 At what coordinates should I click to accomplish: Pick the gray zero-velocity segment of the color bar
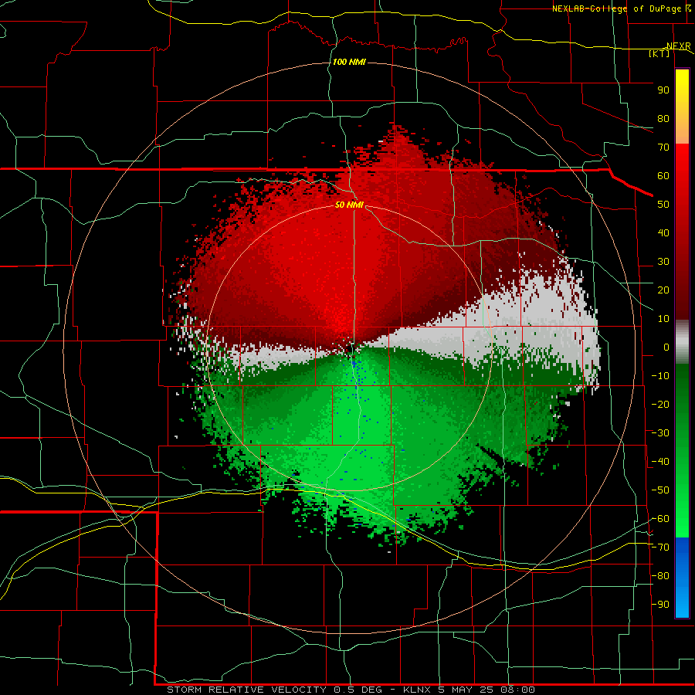pyautogui.click(x=682, y=341)
